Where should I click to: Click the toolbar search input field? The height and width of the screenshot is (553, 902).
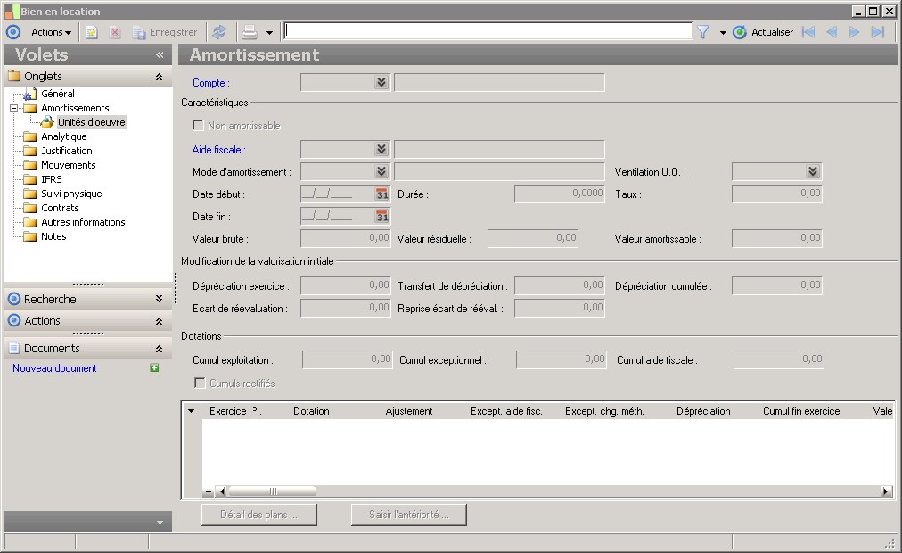(488, 32)
